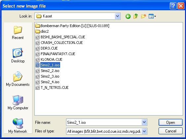This screenshot has height=139, width=186.
Task: Create a new folder
Action: 143,16
